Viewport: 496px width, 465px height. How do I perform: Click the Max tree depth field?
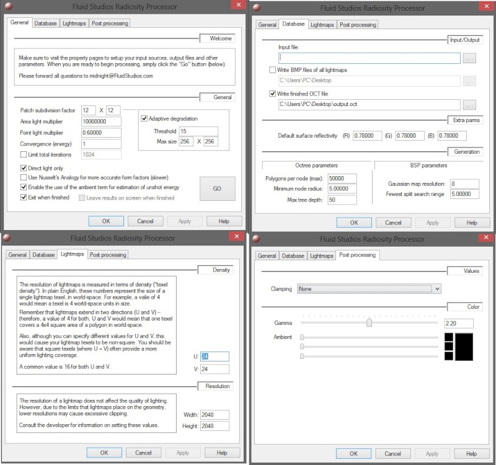tap(342, 200)
